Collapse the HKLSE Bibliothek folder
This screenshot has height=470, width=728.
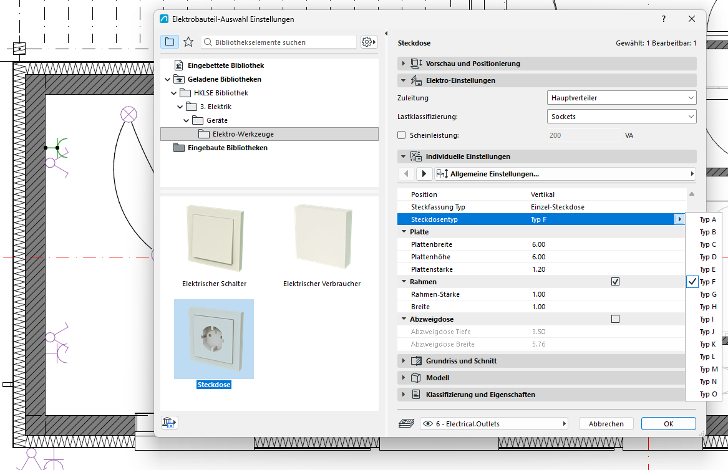[x=173, y=94]
